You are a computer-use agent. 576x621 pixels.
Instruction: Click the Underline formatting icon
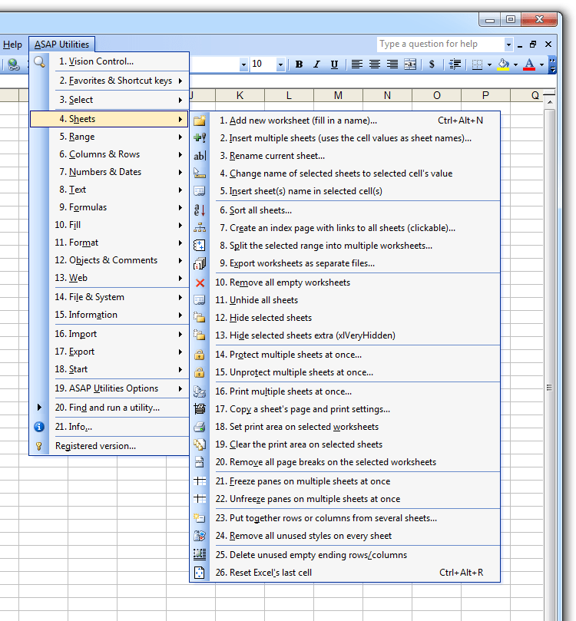click(x=334, y=64)
